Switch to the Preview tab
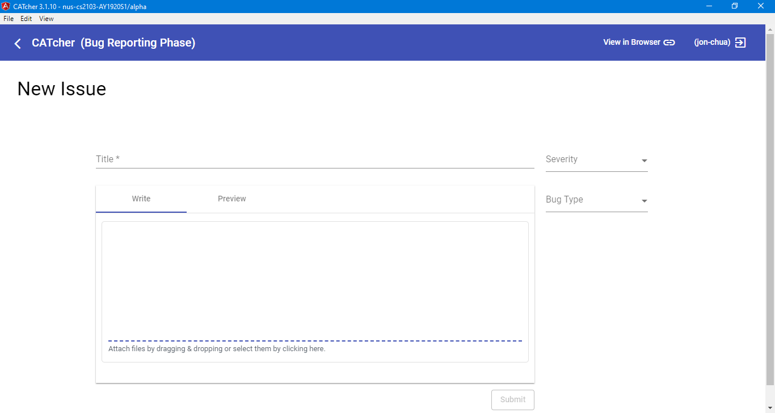 coord(232,199)
